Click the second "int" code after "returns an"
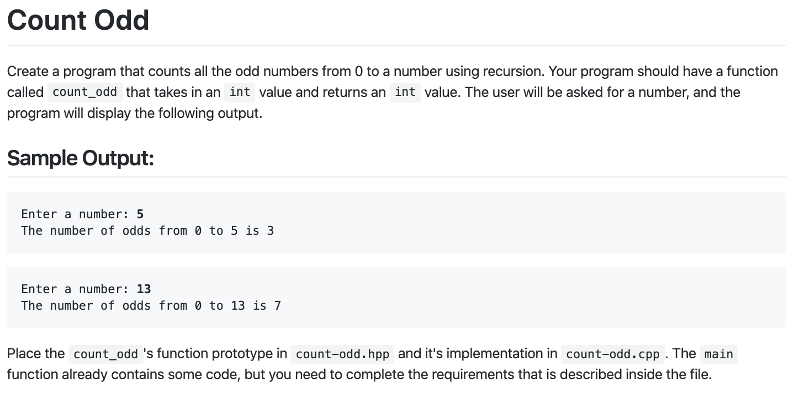Viewport: 805px width, 399px height. 405,92
